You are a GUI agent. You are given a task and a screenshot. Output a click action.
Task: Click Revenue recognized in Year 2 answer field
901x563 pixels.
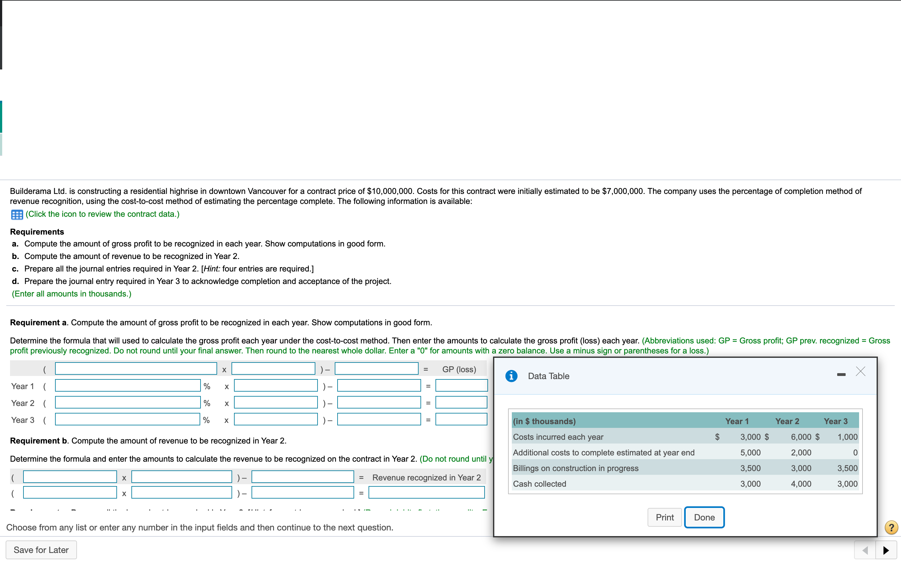click(x=427, y=493)
